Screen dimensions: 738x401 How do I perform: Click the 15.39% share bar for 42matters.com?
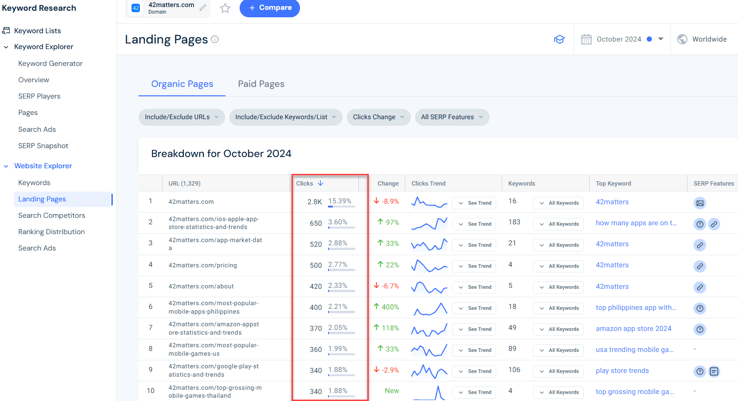341,206
